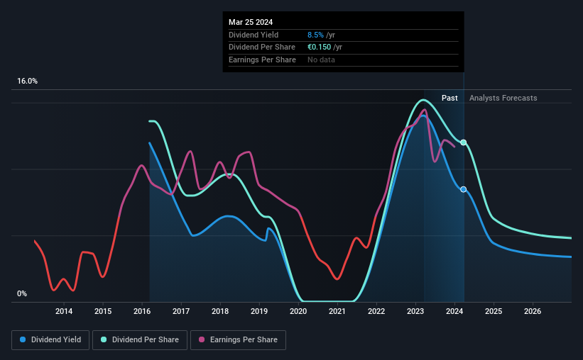583x360 pixels.
Task: Click the 2026 x-axis label
Action: point(533,311)
